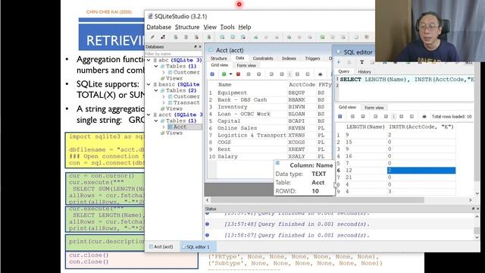Click Delete table icon in main toolbar
This screenshot has height=273, width=485.
click(243, 37)
